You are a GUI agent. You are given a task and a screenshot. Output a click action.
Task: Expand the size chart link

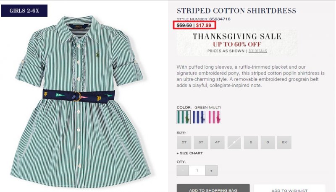(190, 153)
